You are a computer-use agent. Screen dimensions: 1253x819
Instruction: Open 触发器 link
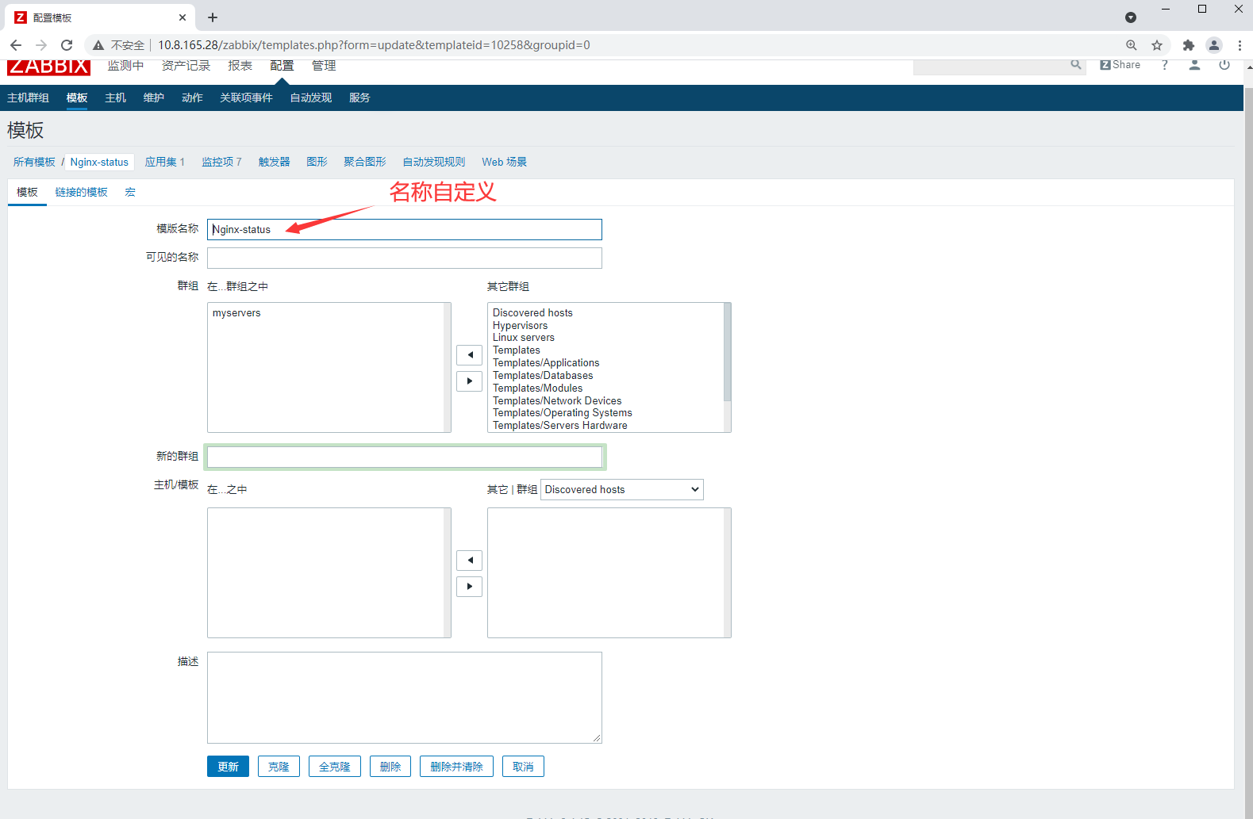(275, 162)
